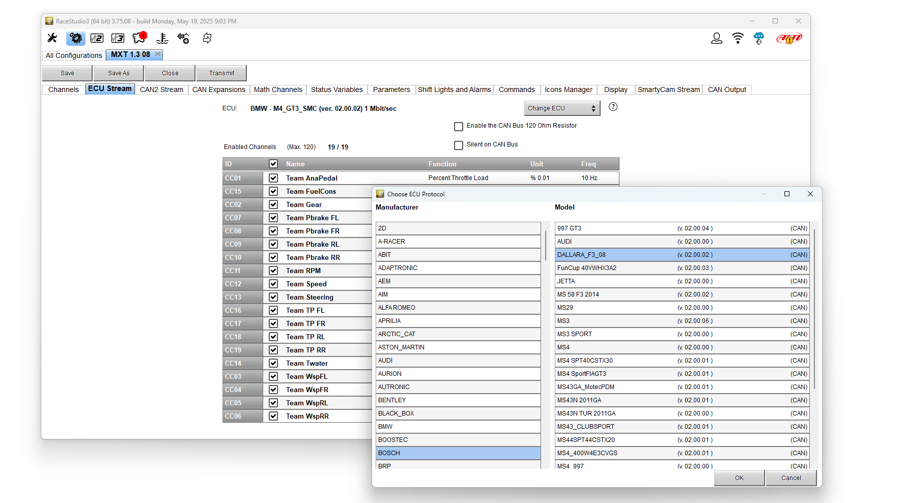Image resolution: width=904 pixels, height=503 pixels.
Task: Select ASTON_MARTIN manufacturer
Action: 458,347
